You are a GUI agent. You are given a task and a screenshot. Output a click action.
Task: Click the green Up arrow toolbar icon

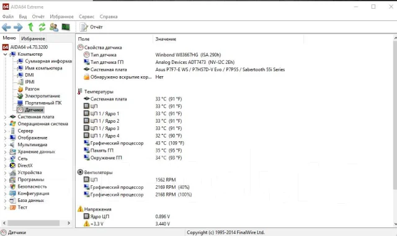[x=30, y=27]
